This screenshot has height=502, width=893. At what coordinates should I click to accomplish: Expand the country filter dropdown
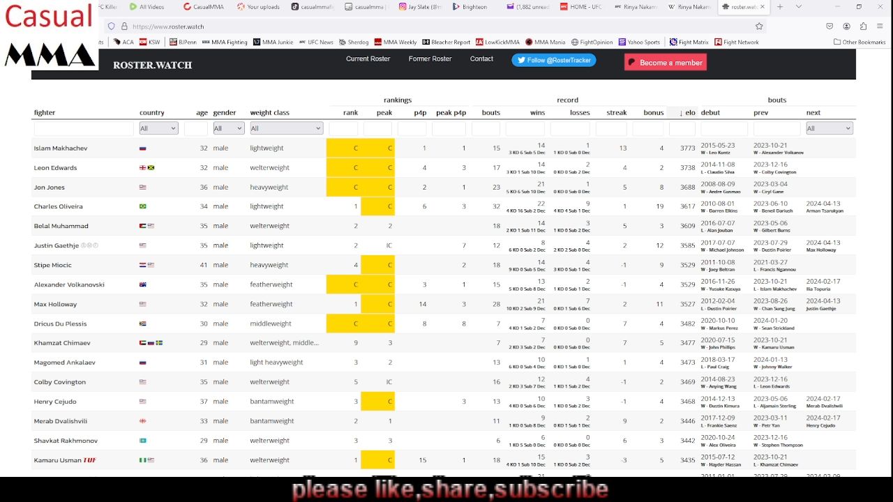pyautogui.click(x=158, y=128)
